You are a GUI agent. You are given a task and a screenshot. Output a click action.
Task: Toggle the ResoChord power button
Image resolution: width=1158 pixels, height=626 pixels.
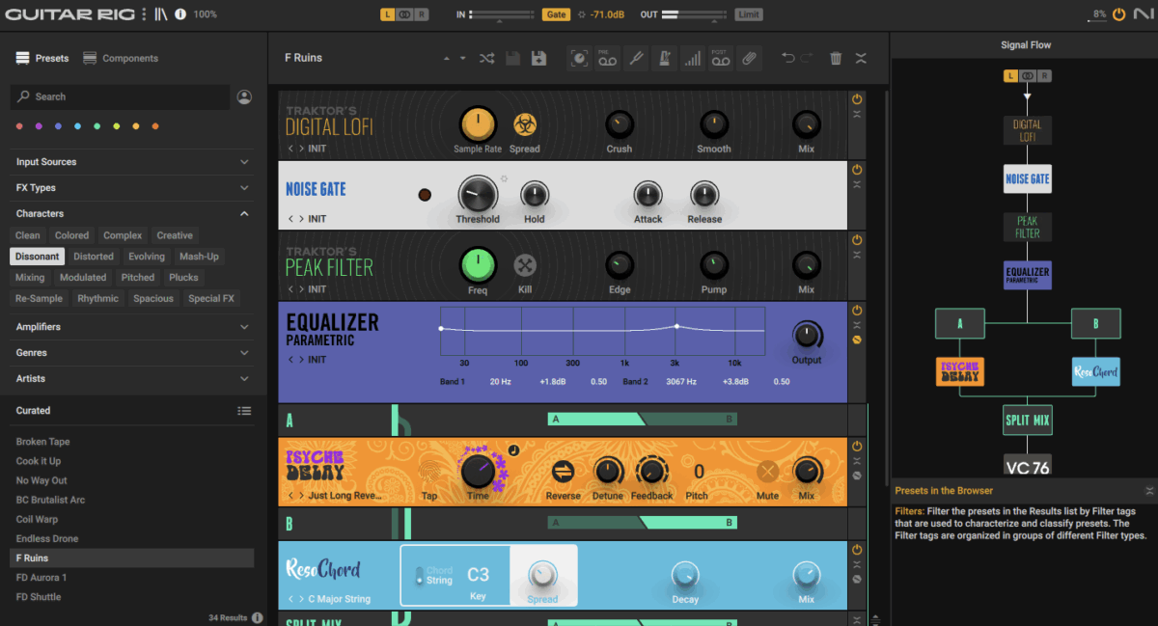857,550
